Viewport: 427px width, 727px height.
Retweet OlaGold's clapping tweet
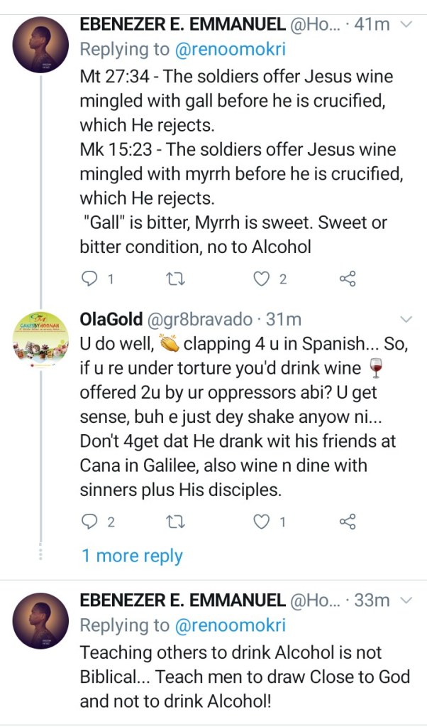(x=174, y=522)
